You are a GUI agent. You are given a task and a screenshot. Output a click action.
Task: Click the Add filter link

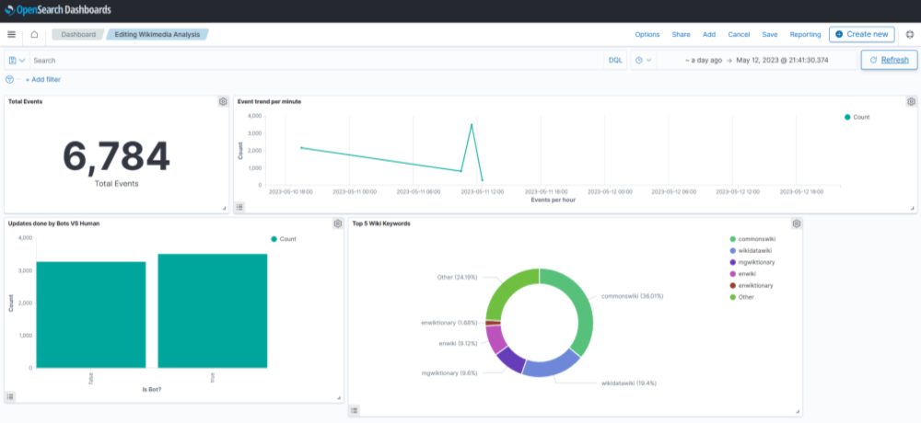(x=43, y=79)
